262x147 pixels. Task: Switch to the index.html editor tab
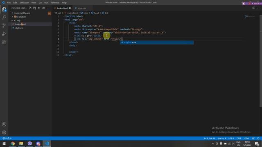click(x=63, y=8)
